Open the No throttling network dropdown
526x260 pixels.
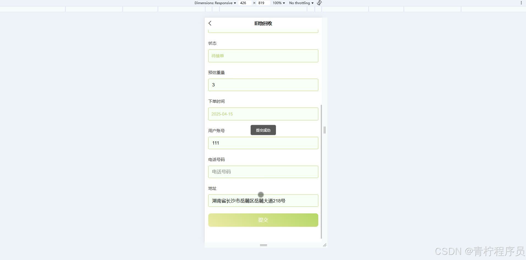[x=301, y=3]
